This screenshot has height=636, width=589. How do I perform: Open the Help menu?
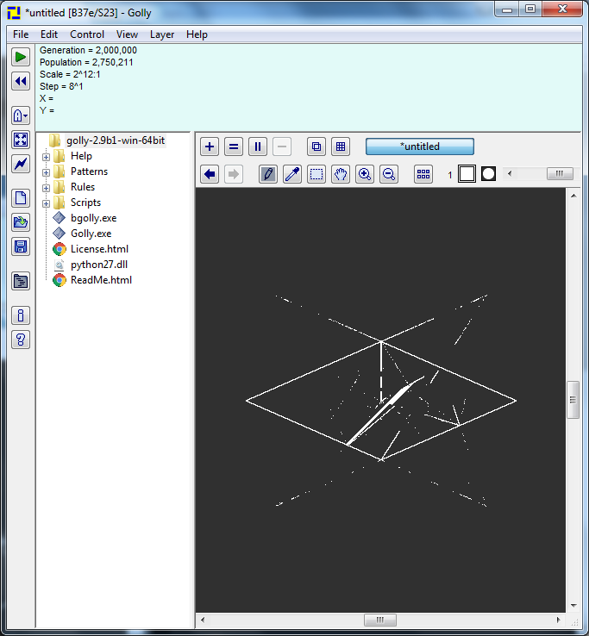point(197,34)
